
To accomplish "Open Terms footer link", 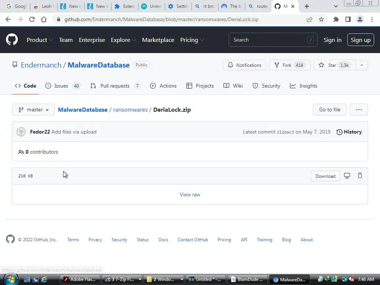I will [x=73, y=240].
